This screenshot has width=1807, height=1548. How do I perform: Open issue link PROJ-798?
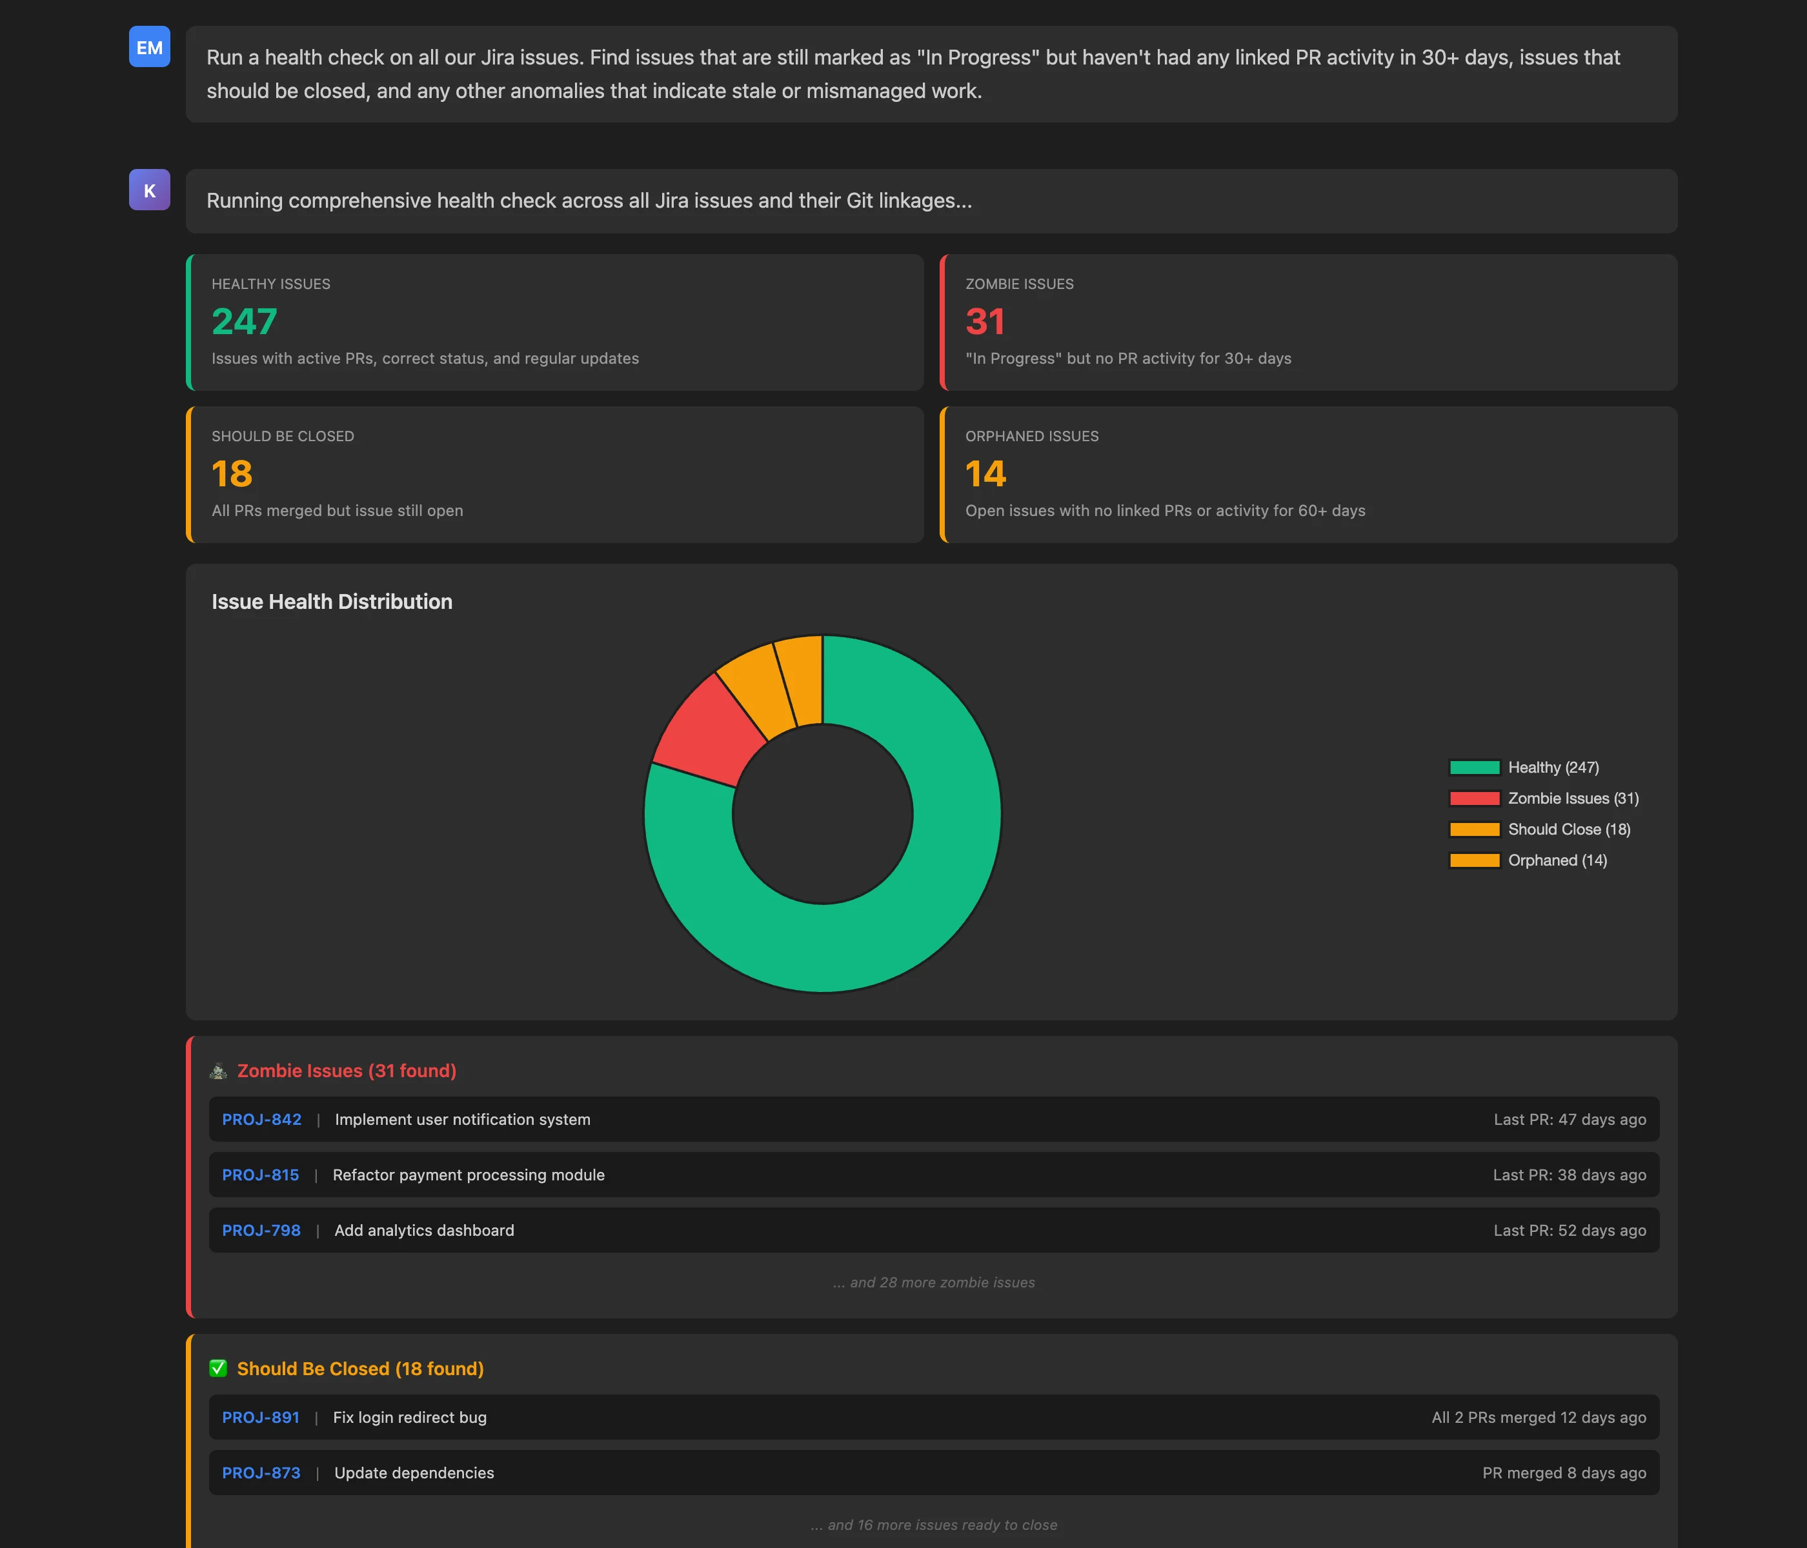point(261,1230)
